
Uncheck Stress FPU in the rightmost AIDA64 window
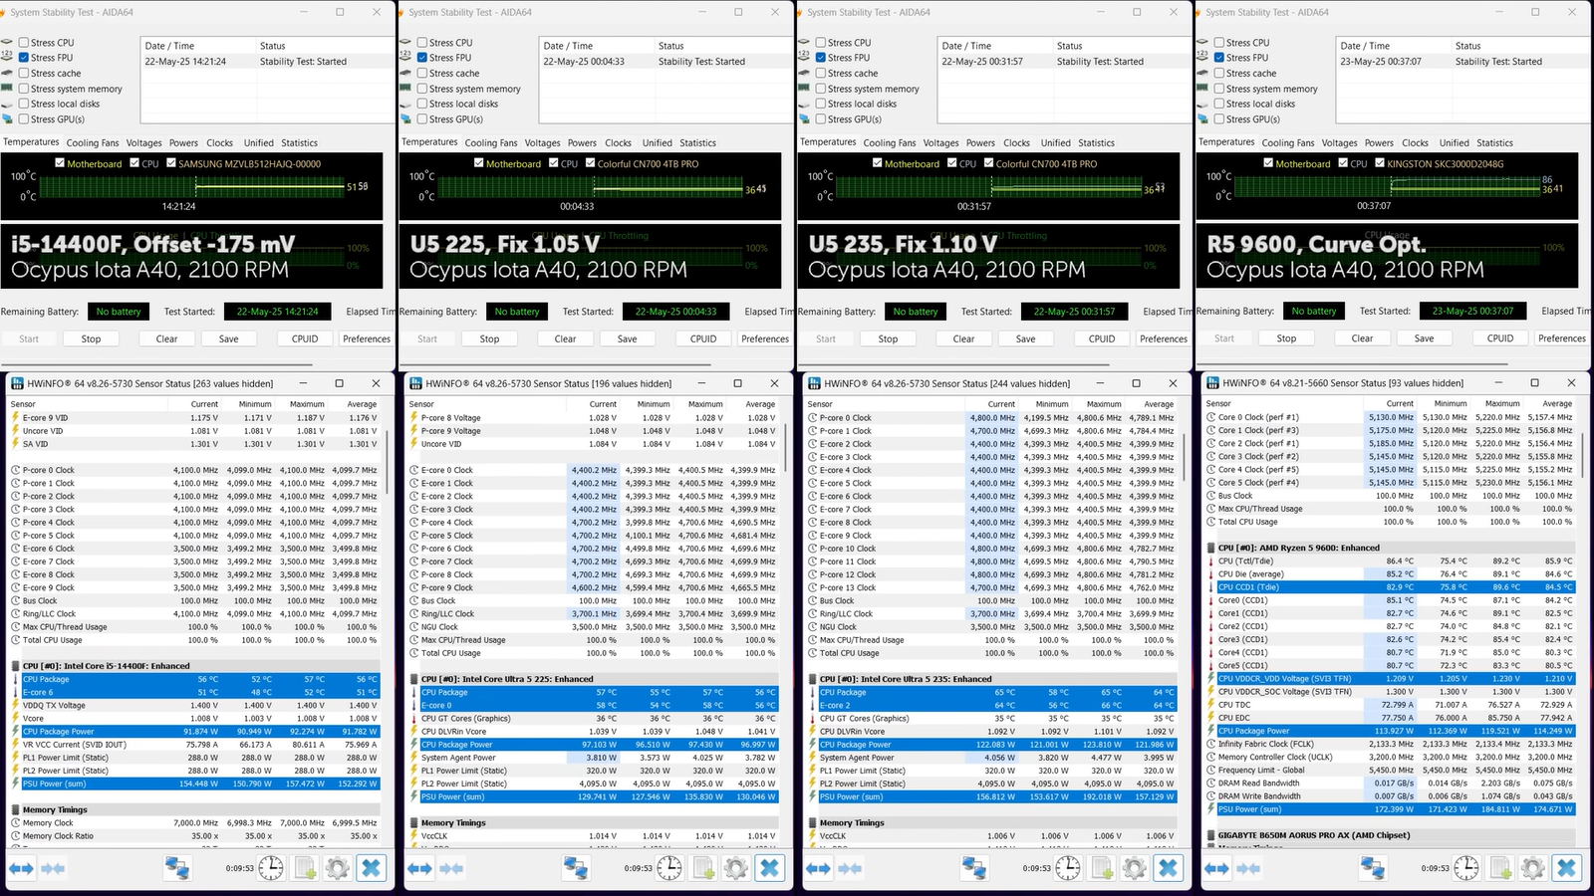[1219, 58]
